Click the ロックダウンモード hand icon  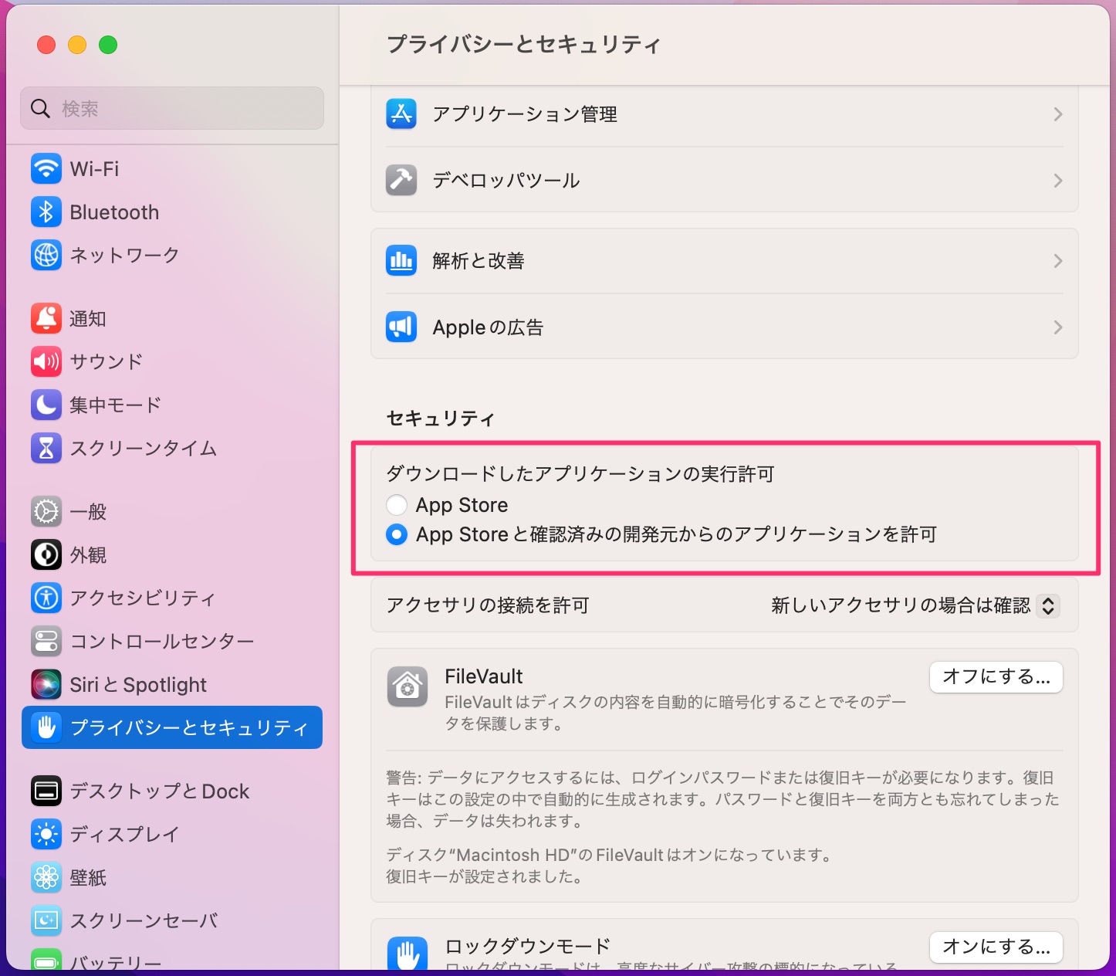coord(408,954)
